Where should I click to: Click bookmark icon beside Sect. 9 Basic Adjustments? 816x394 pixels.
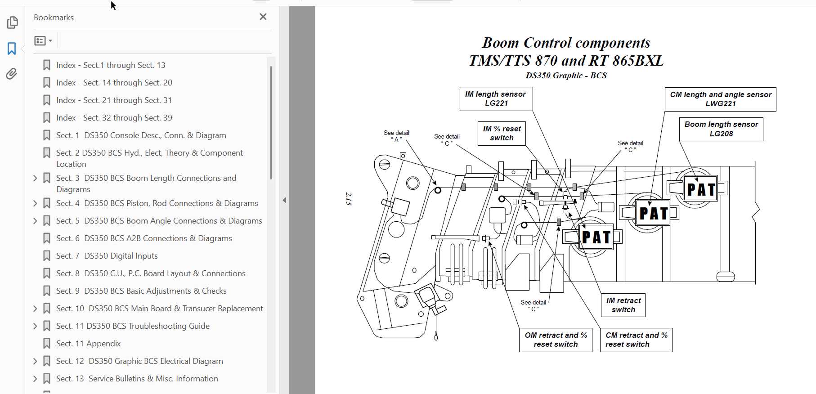click(x=46, y=291)
